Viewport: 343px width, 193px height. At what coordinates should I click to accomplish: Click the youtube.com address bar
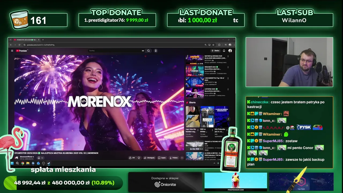[x=115, y=45]
